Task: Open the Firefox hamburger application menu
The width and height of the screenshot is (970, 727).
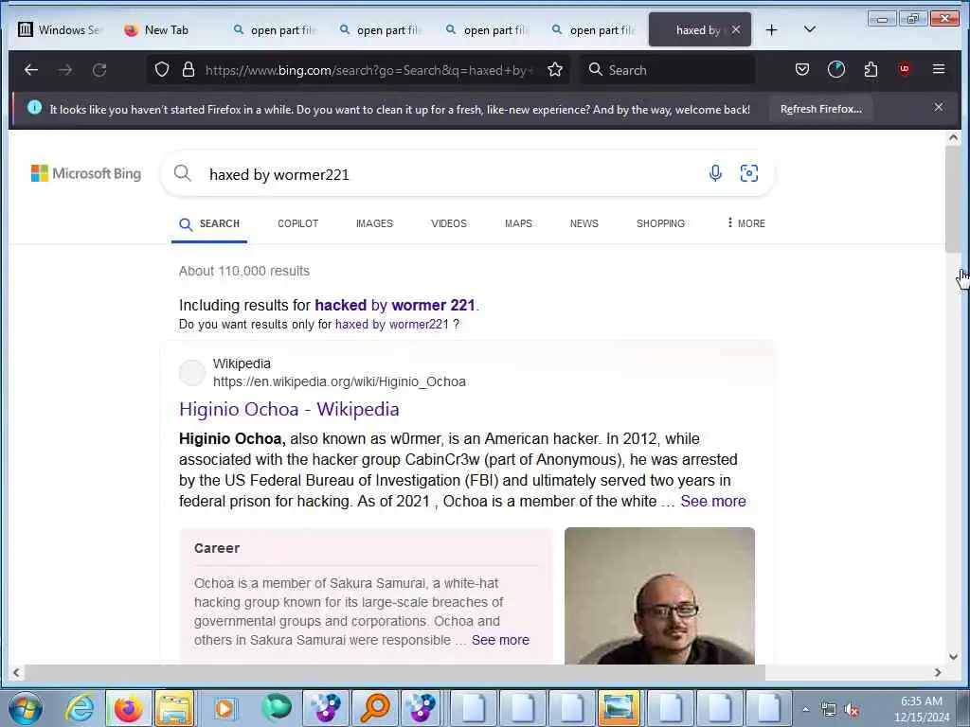Action: pos(939,69)
